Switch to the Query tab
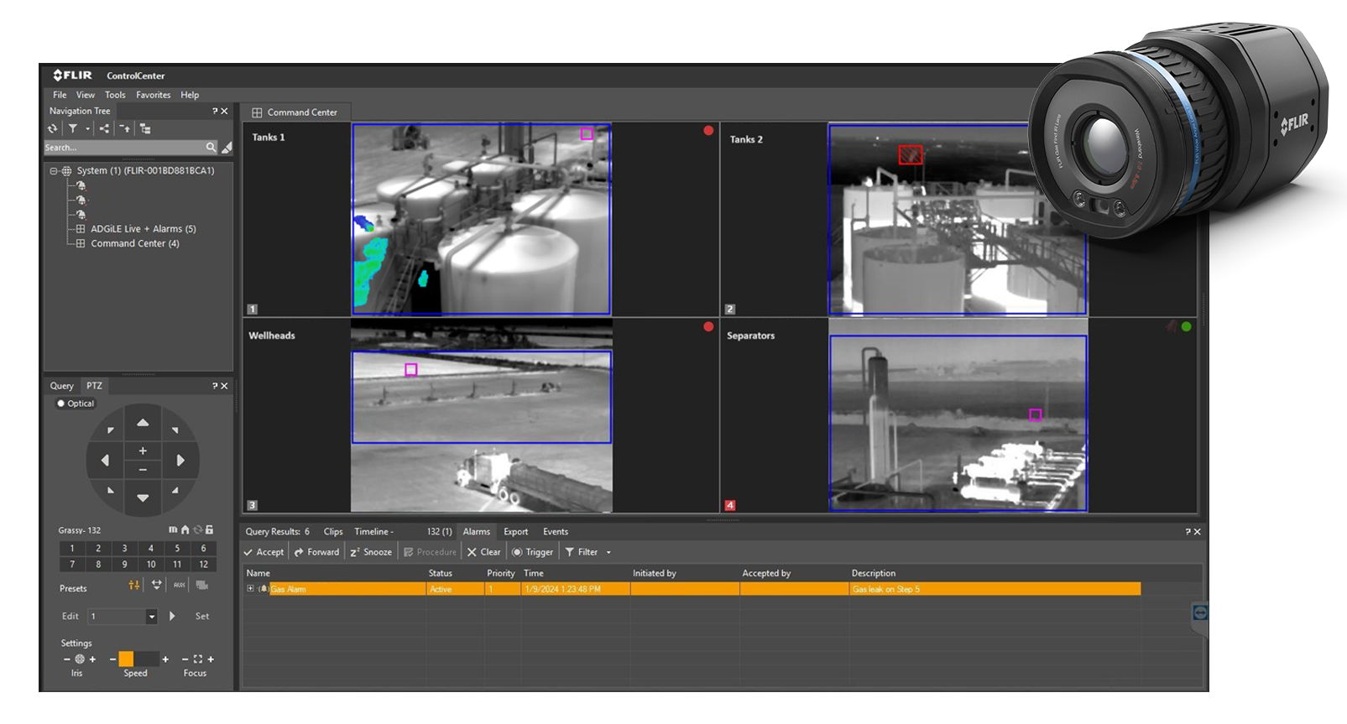Screen dimensions: 1347x724 coord(62,386)
